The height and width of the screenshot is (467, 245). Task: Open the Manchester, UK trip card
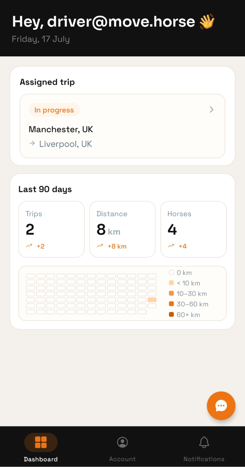(123, 126)
